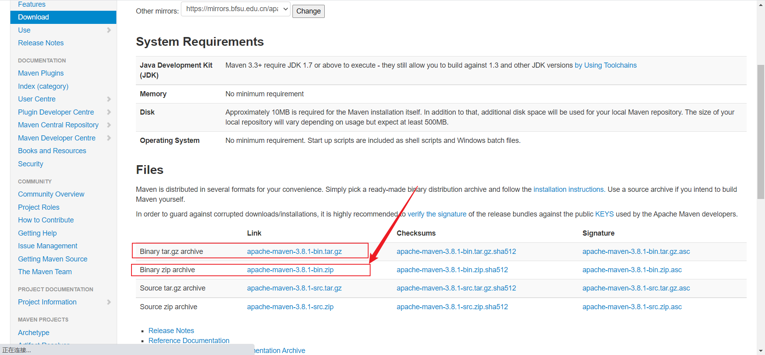
Task: Expand Project Information chevron
Action: [109, 302]
